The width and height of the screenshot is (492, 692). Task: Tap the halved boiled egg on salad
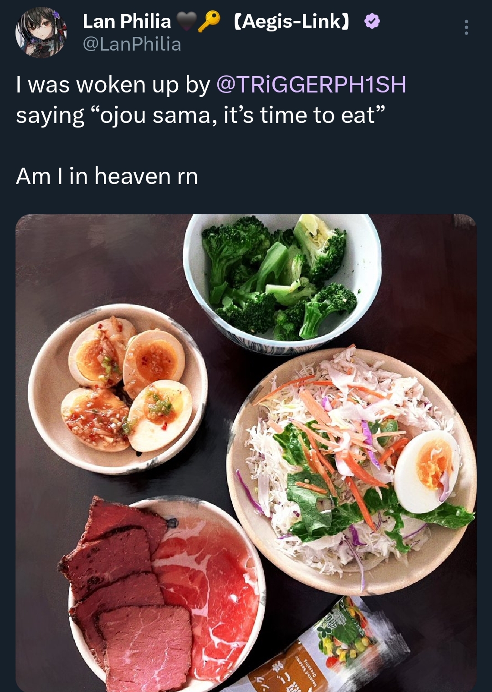pos(427,472)
